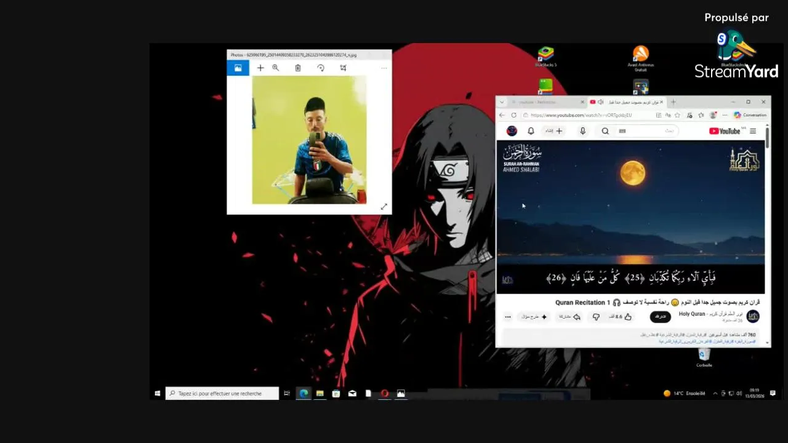Open BlueStacks 5 desktop icon
Screen dimensions: 788x443
[x=545, y=57]
